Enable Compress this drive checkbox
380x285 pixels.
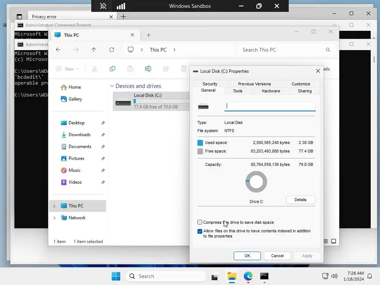tap(200, 222)
